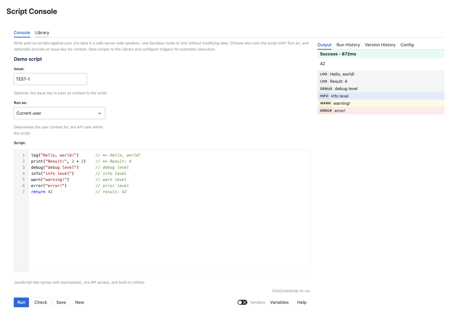Open the Version History tab

coord(380,45)
